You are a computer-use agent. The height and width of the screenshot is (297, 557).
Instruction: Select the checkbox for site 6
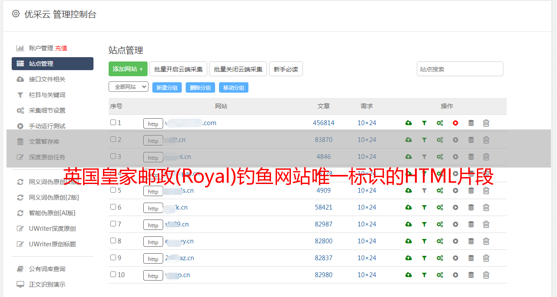click(113, 207)
